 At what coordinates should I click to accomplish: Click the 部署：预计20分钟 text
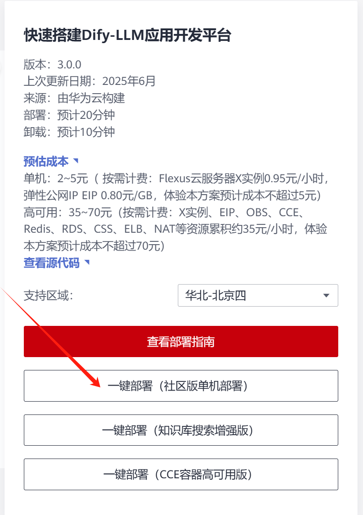tap(69, 115)
